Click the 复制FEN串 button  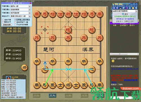coord(7,25)
